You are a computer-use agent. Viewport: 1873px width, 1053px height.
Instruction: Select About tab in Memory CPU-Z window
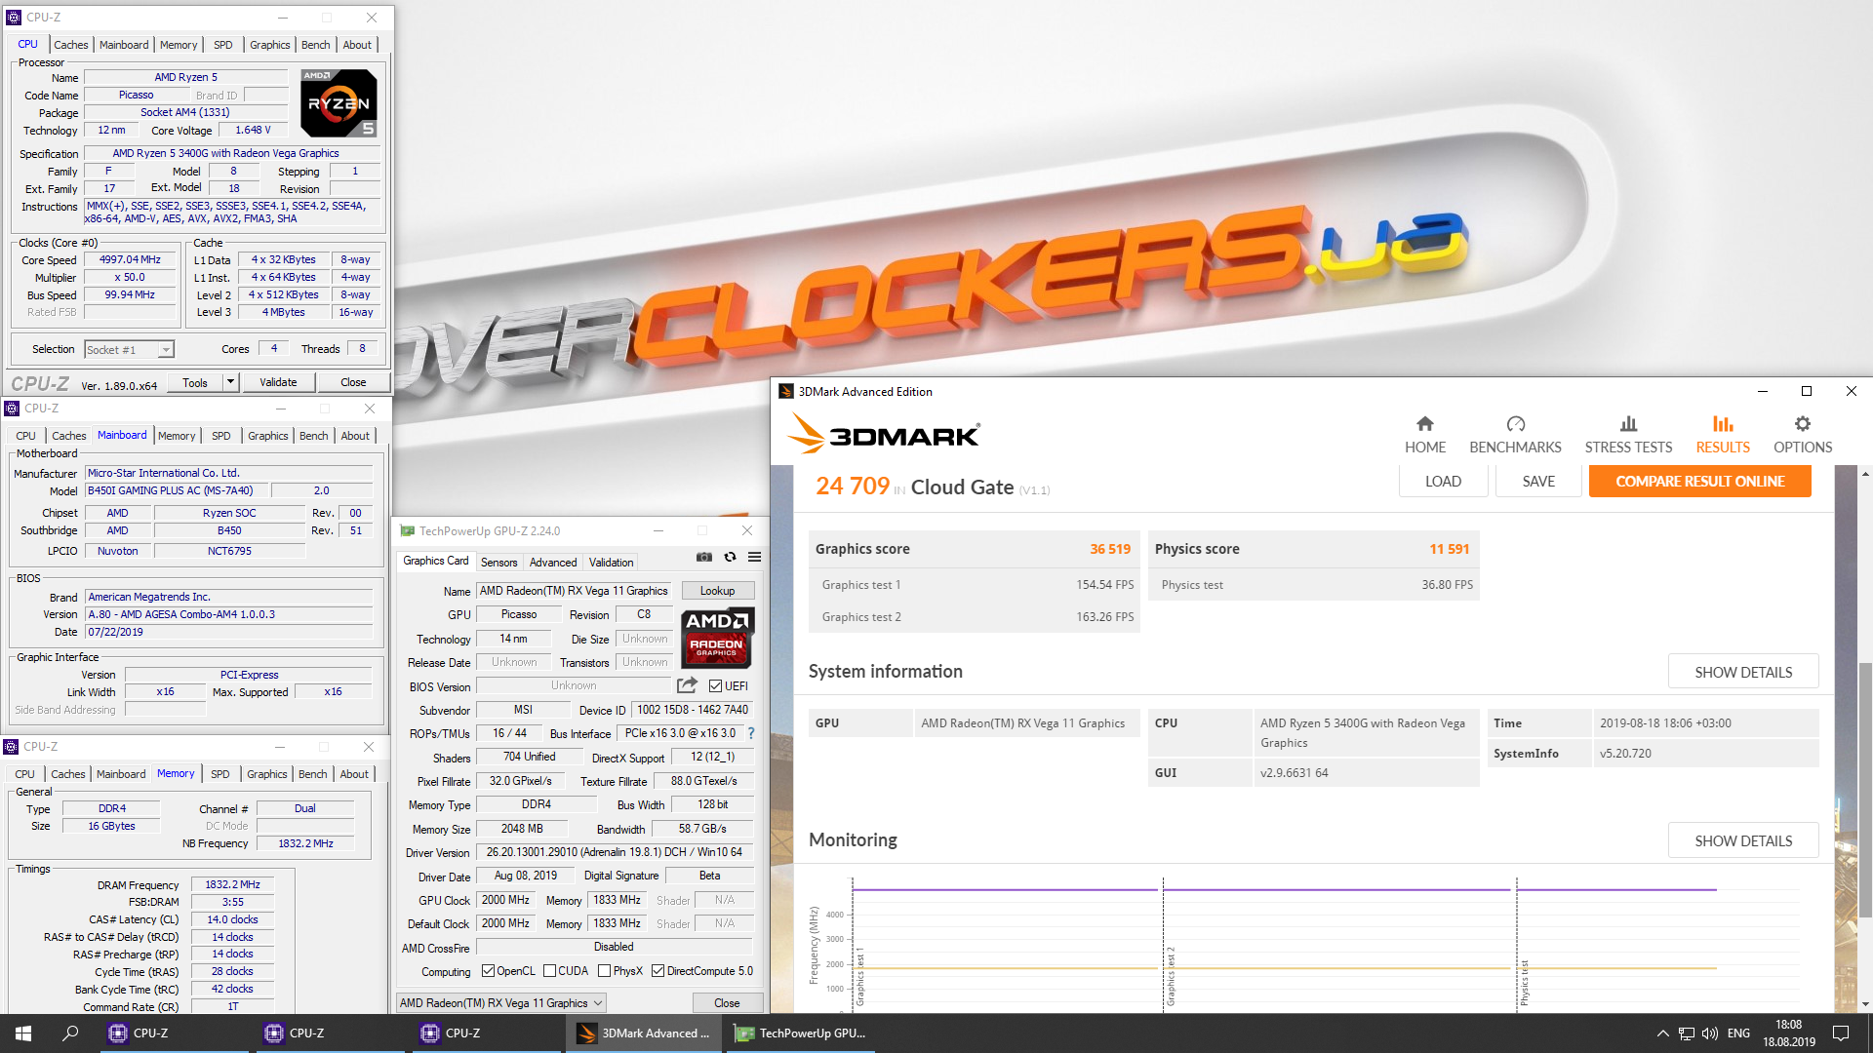354,774
